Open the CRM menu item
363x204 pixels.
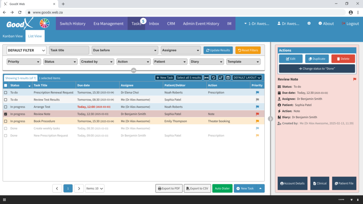[171, 23]
